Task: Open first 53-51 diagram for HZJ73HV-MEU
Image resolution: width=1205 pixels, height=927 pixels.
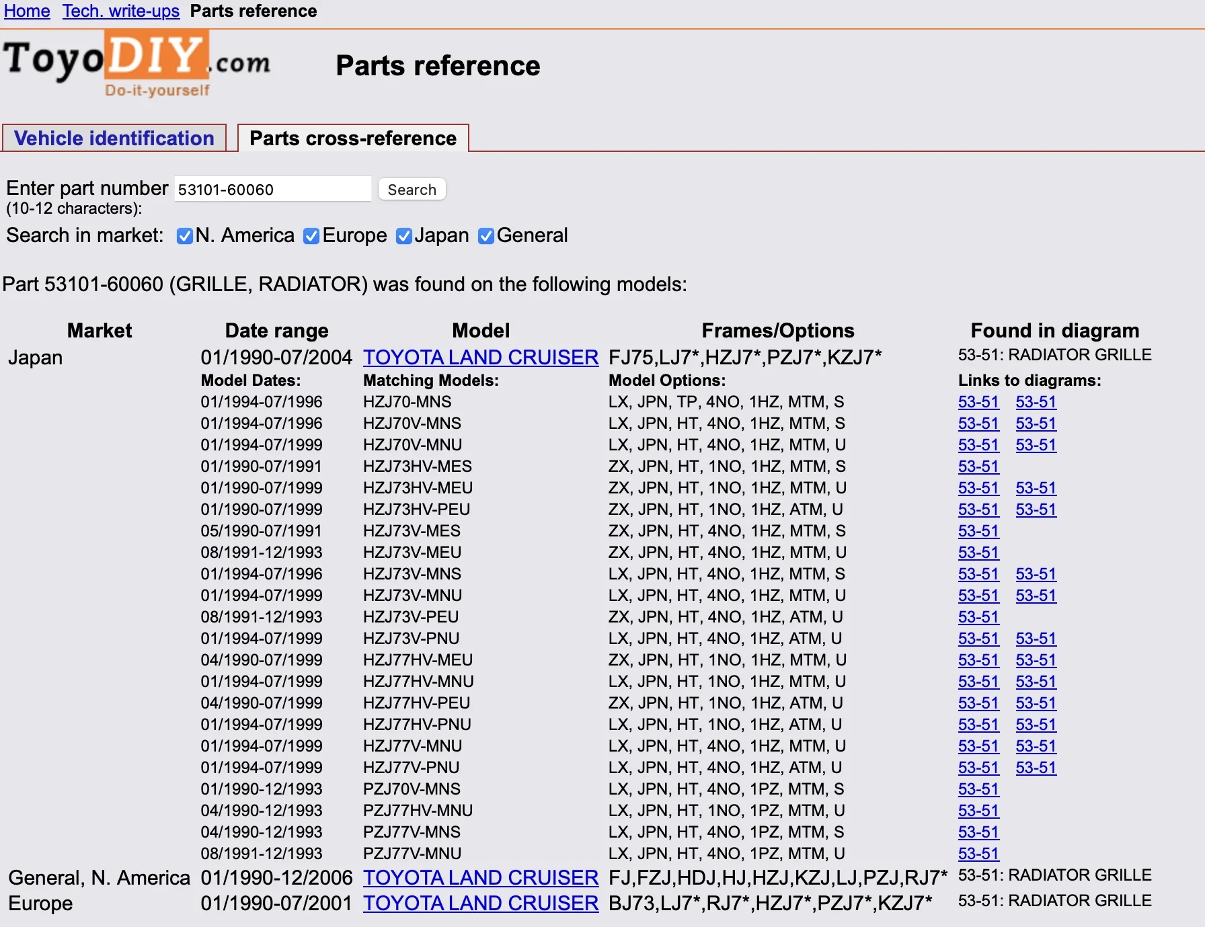Action: click(978, 488)
